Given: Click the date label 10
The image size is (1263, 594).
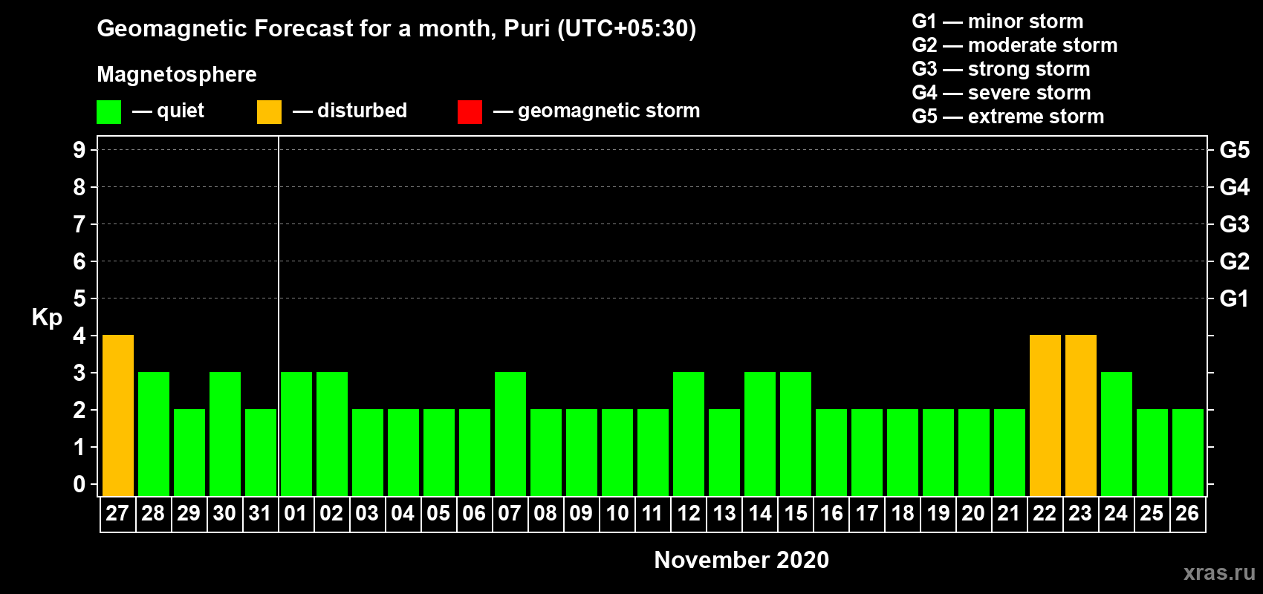Looking at the screenshot, I should point(617,514).
